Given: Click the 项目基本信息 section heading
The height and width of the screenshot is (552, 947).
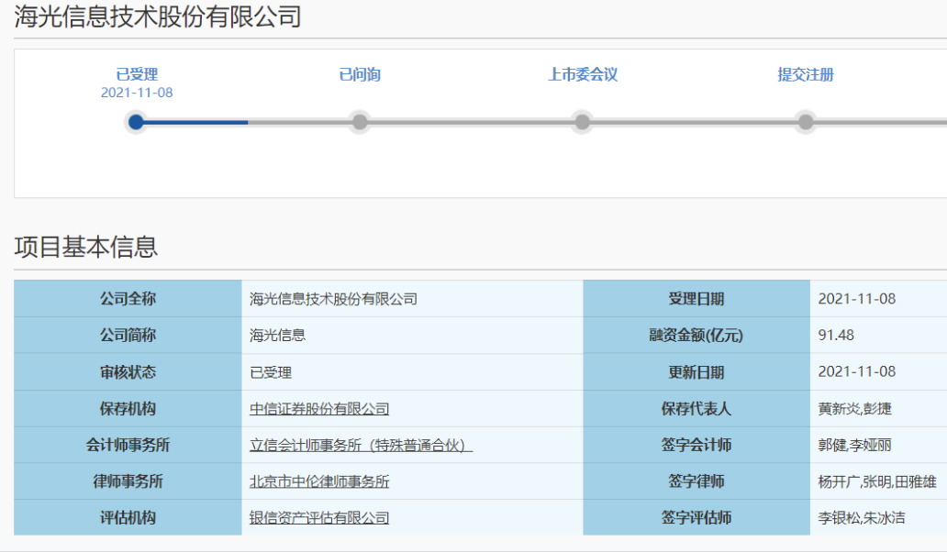Looking at the screenshot, I should point(85,247).
